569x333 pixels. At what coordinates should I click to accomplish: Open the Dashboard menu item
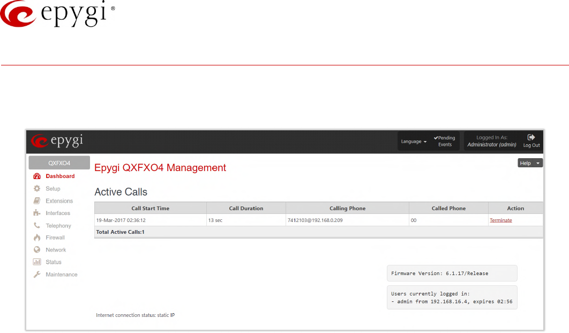(60, 176)
